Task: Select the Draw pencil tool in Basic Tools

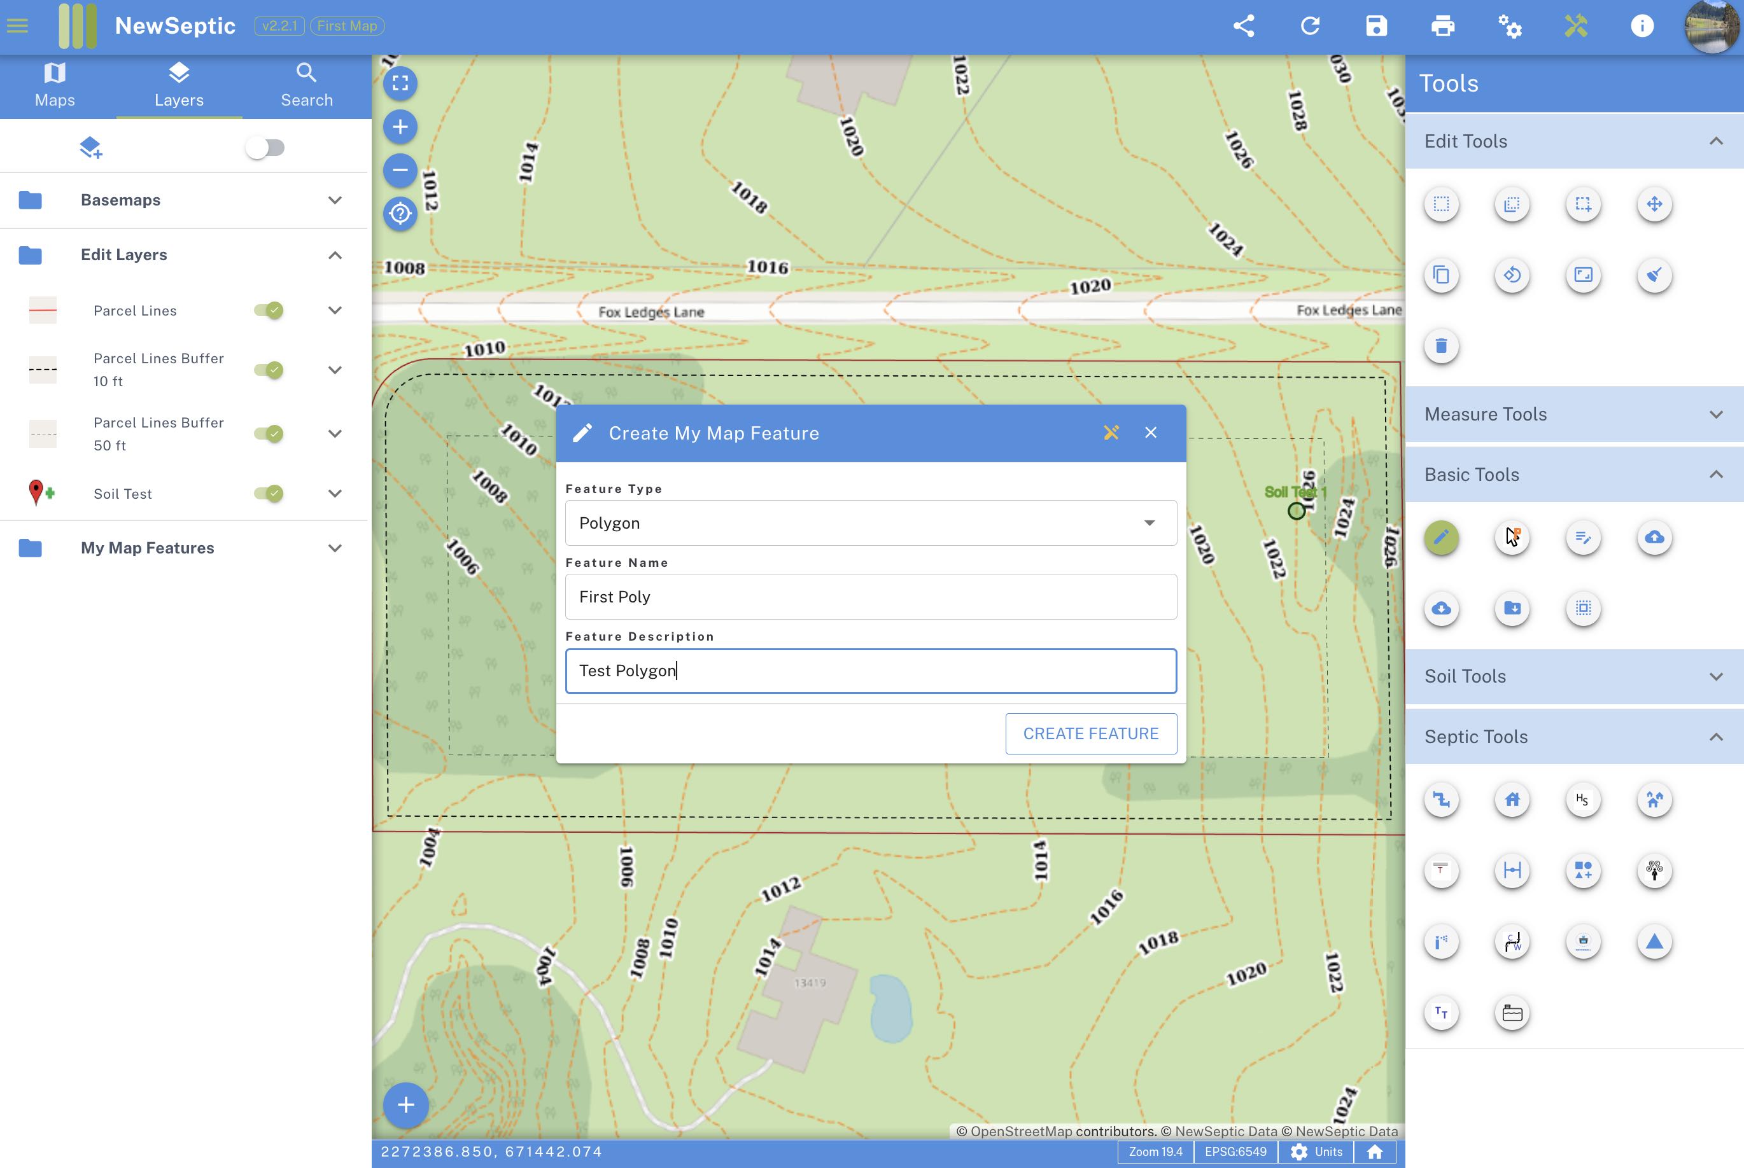Action: pos(1440,537)
